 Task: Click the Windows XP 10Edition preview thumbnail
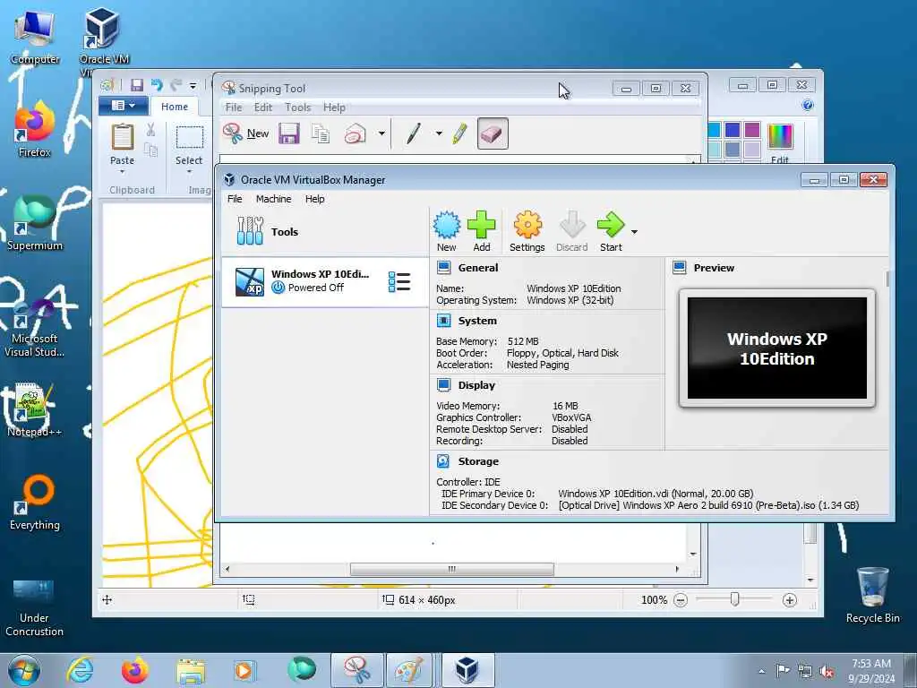[776, 348]
